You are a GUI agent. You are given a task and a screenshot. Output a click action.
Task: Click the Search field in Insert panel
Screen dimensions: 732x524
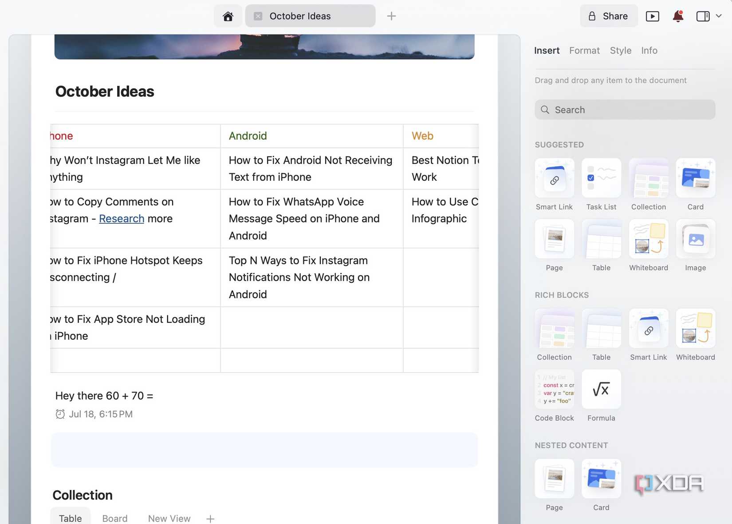point(625,109)
